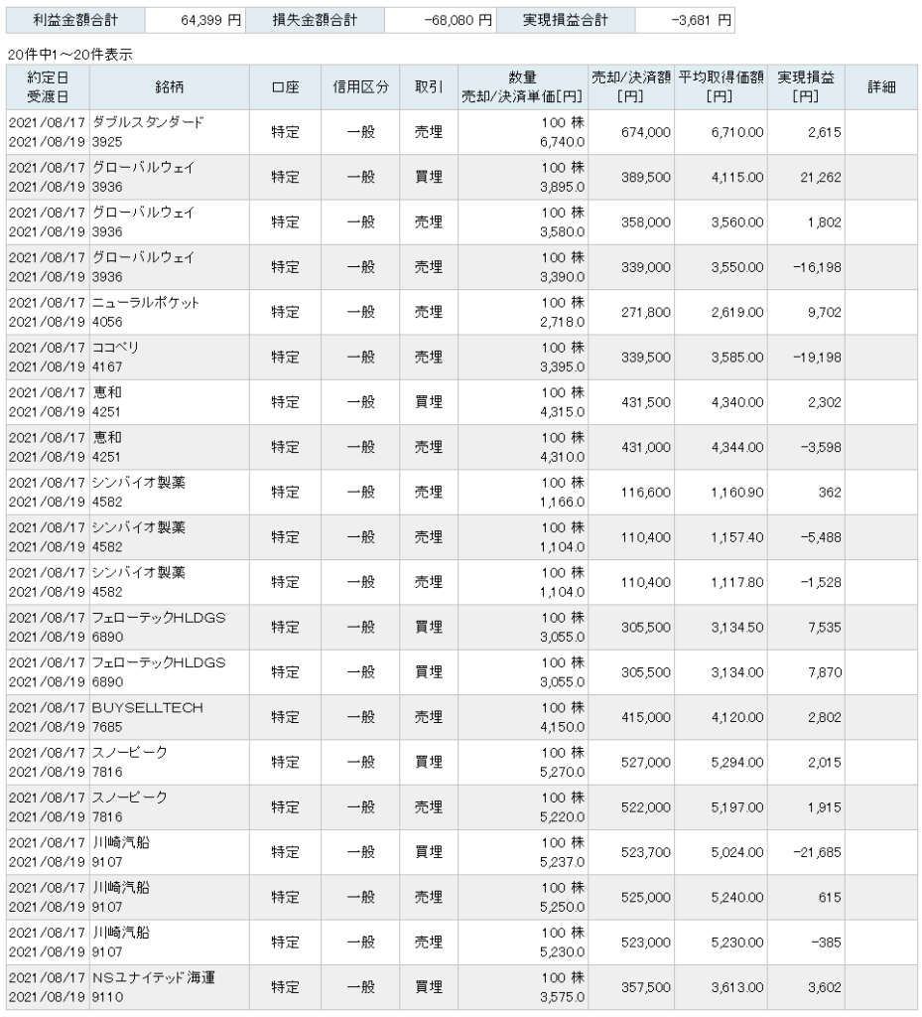Click the 取引 column header
The image size is (922, 1017).
click(429, 87)
